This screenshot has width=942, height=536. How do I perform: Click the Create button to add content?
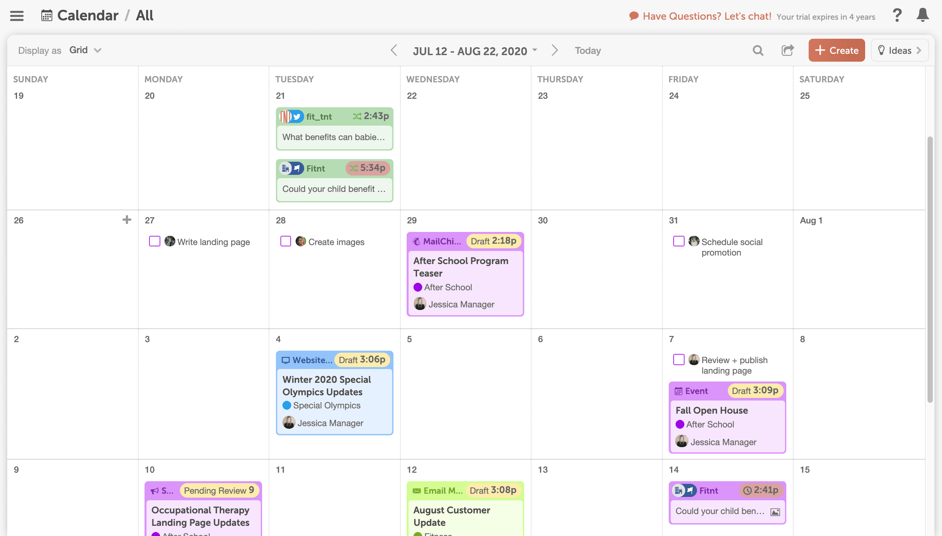(837, 50)
